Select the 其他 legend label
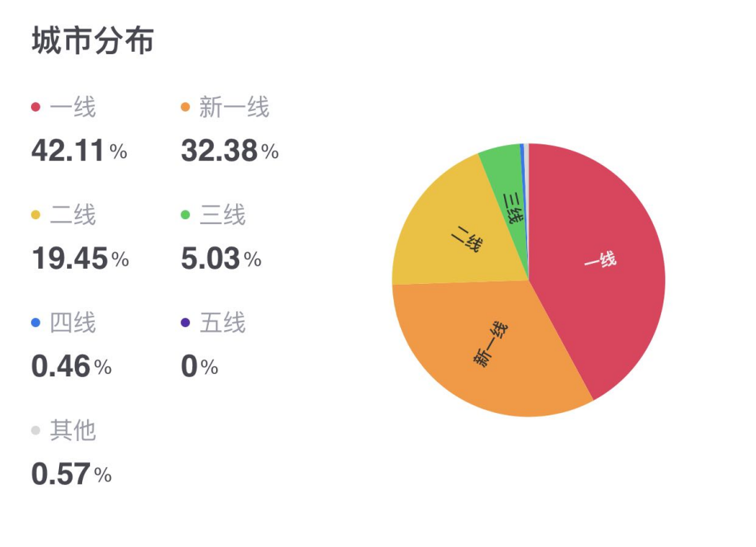The image size is (756, 547). 73,431
